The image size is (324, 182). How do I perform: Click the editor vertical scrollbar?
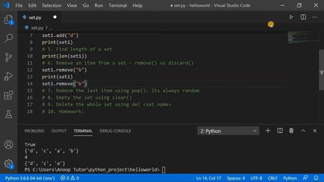click(x=321, y=70)
